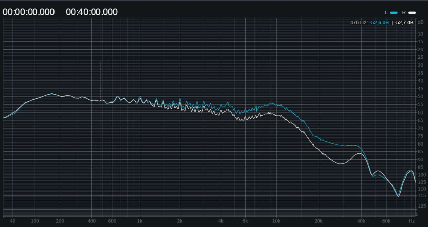Click the 105 label on the dB scale
The width and height of the screenshot is (428, 227).
pyautogui.click(x=422, y=182)
